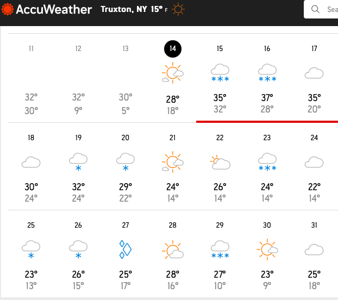Click the partly sunny icon on day 30
Viewport: 338px width, 300px height.
[x=267, y=249]
